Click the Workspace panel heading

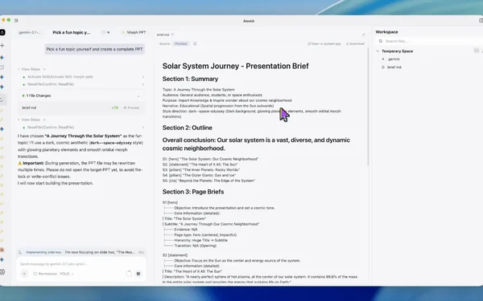386,32
